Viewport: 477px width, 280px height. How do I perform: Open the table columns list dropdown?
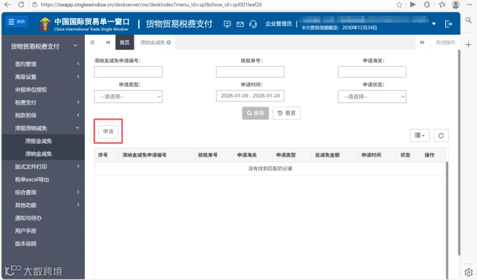click(420, 135)
